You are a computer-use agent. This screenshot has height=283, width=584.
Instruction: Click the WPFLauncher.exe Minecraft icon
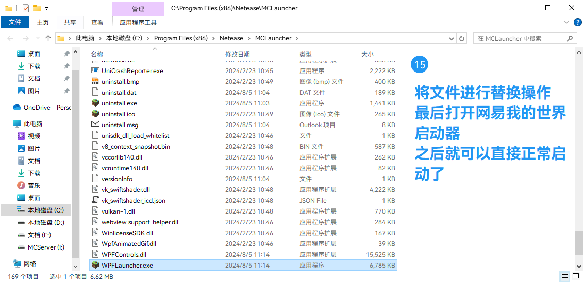(x=95, y=265)
